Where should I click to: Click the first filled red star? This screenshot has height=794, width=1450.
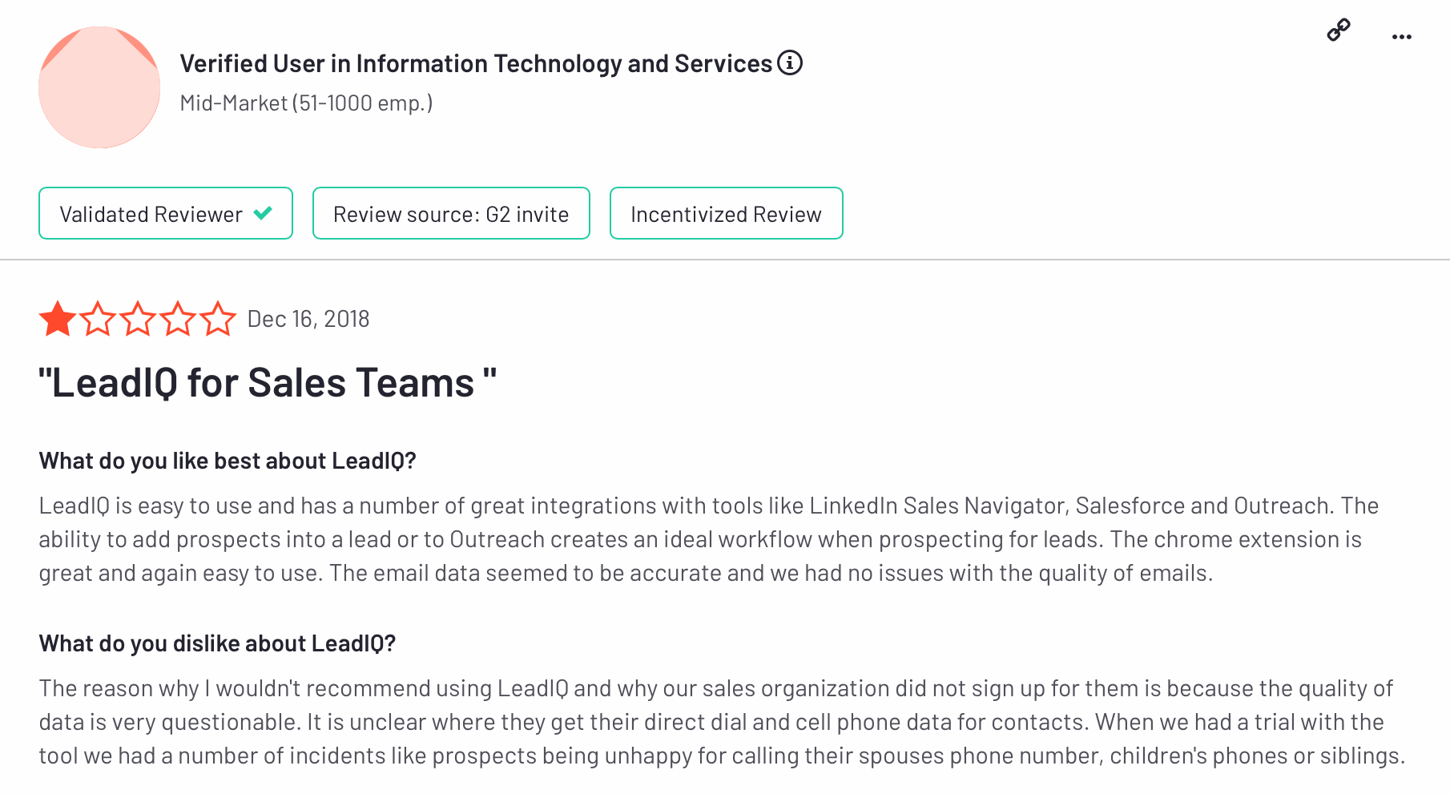tap(58, 319)
